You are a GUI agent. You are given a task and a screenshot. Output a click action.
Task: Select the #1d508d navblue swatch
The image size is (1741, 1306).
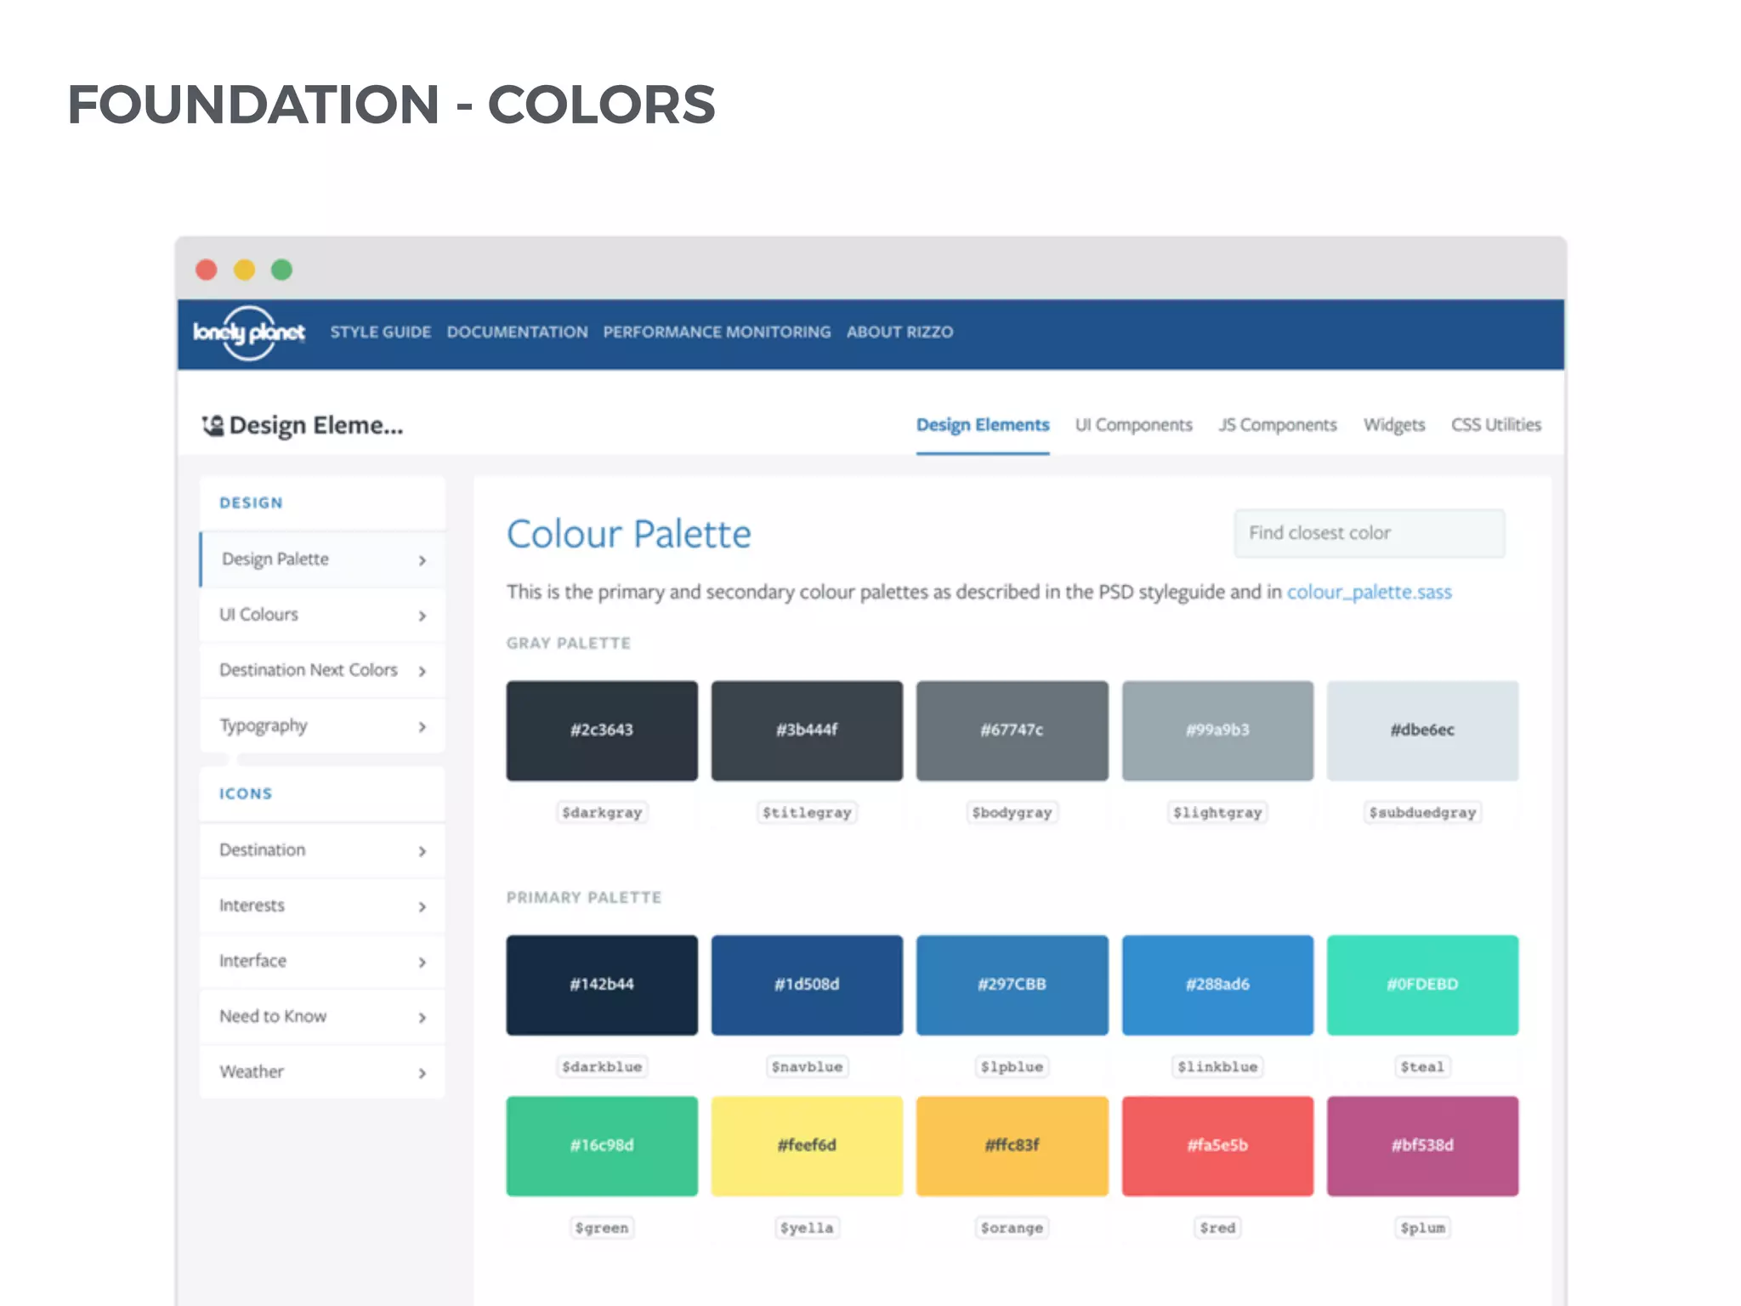click(807, 985)
